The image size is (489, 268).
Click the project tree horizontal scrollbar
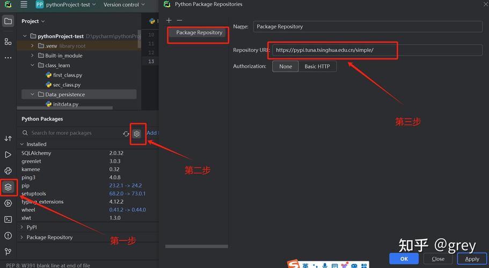(65, 108)
